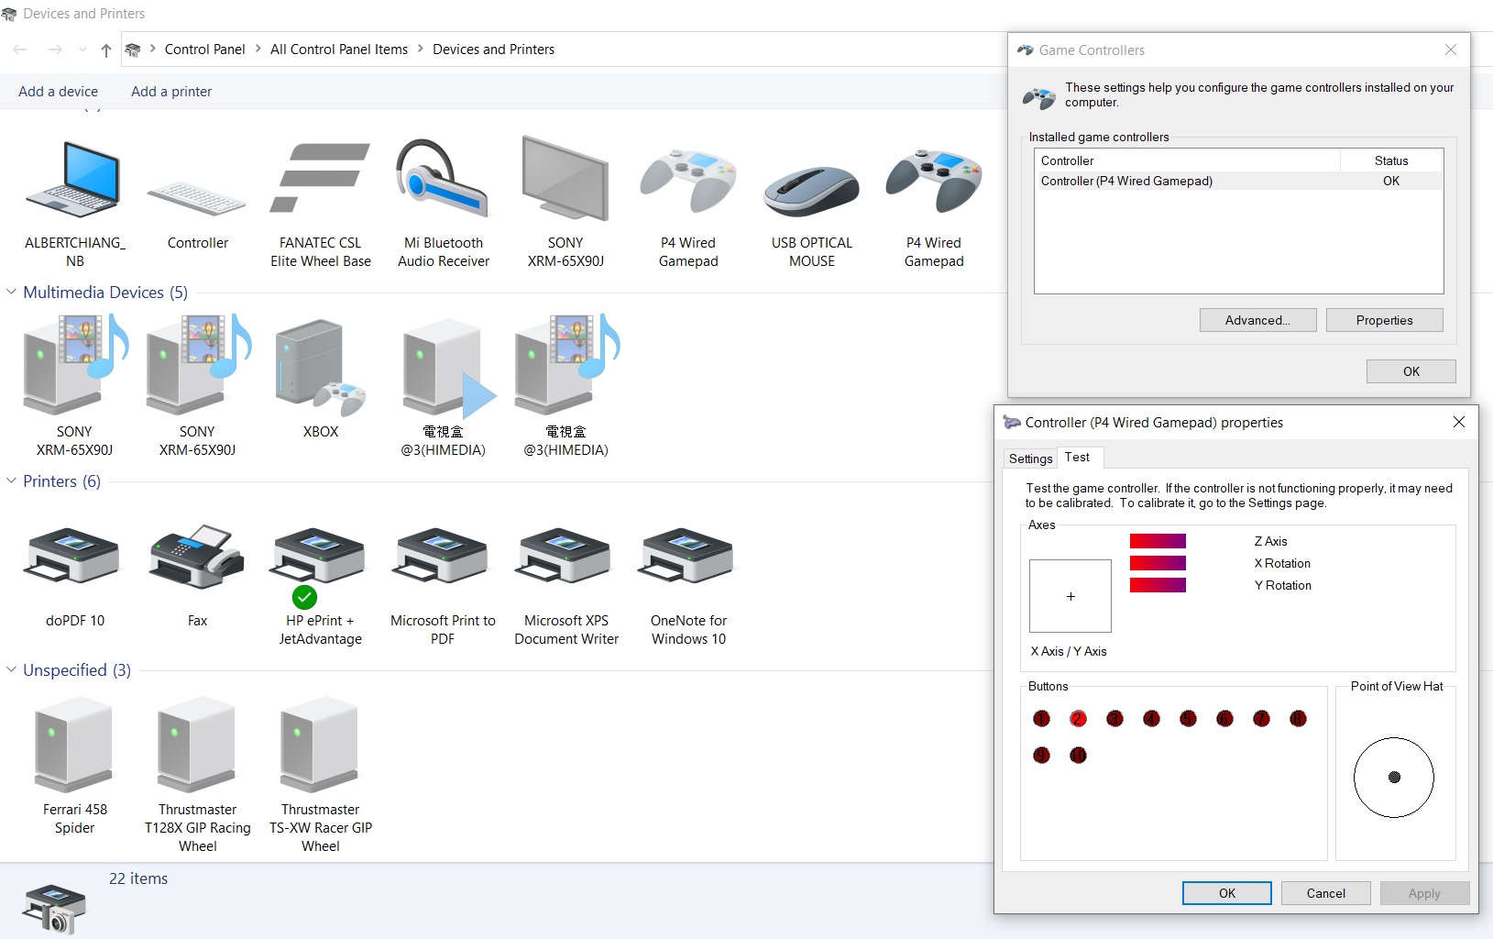This screenshot has height=939, width=1493.
Task: Click the Y Rotation indicator bar
Action: 1158,585
